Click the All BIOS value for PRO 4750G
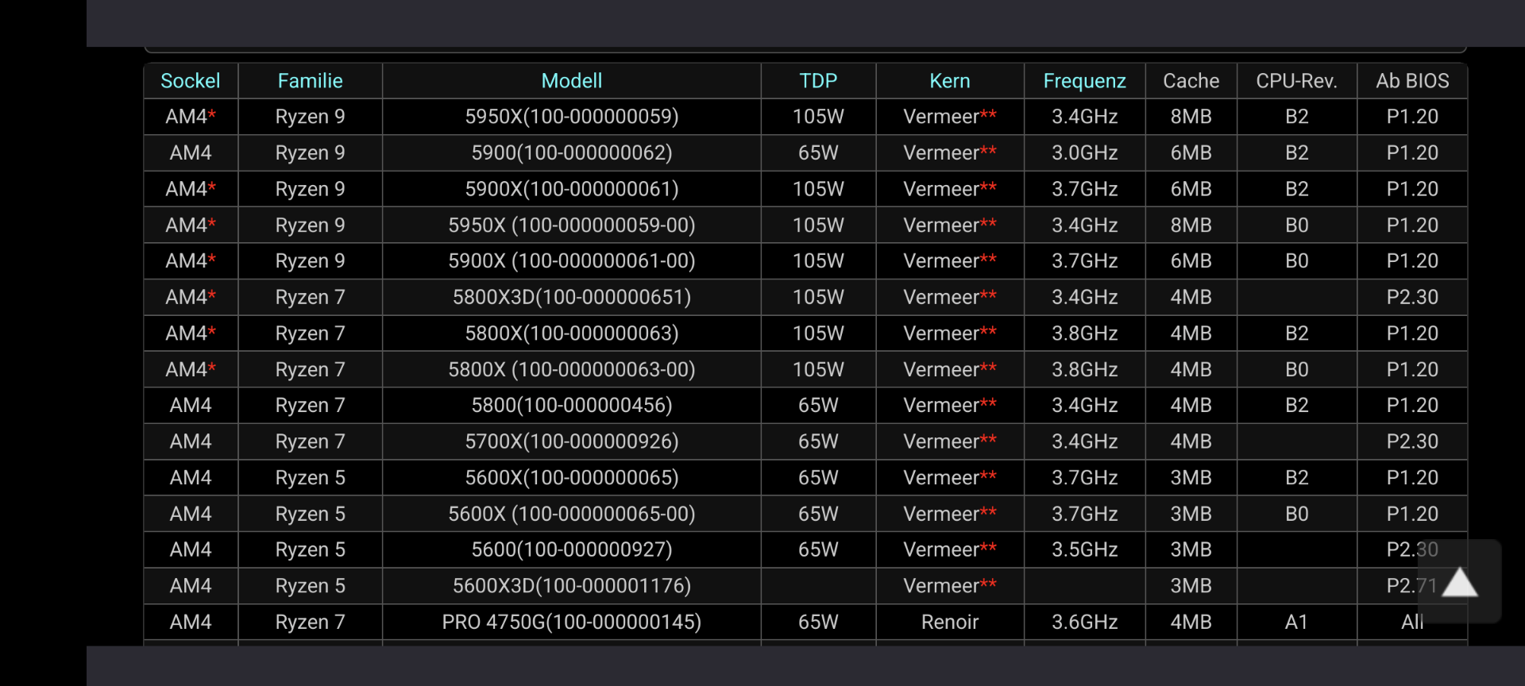This screenshot has width=1525, height=686. 1412,622
